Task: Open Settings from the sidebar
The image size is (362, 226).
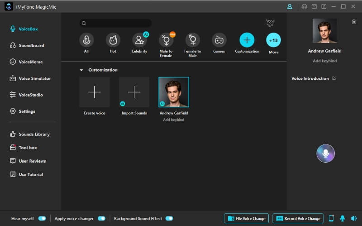Action: click(22, 111)
